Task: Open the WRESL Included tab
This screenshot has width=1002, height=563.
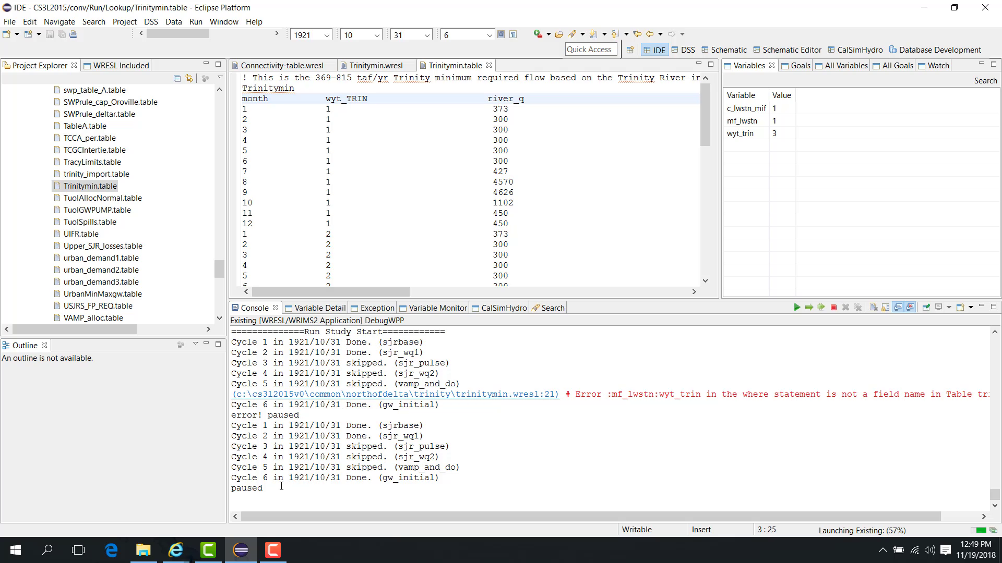Action: pyautogui.click(x=116, y=66)
